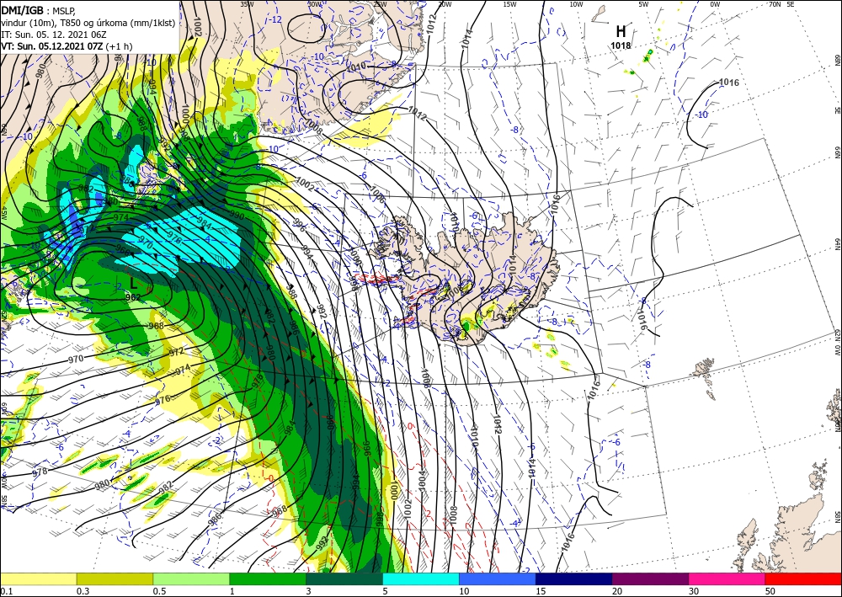Click the Faroe Islands on the map
The width and height of the screenshot is (842, 597).
point(705,376)
